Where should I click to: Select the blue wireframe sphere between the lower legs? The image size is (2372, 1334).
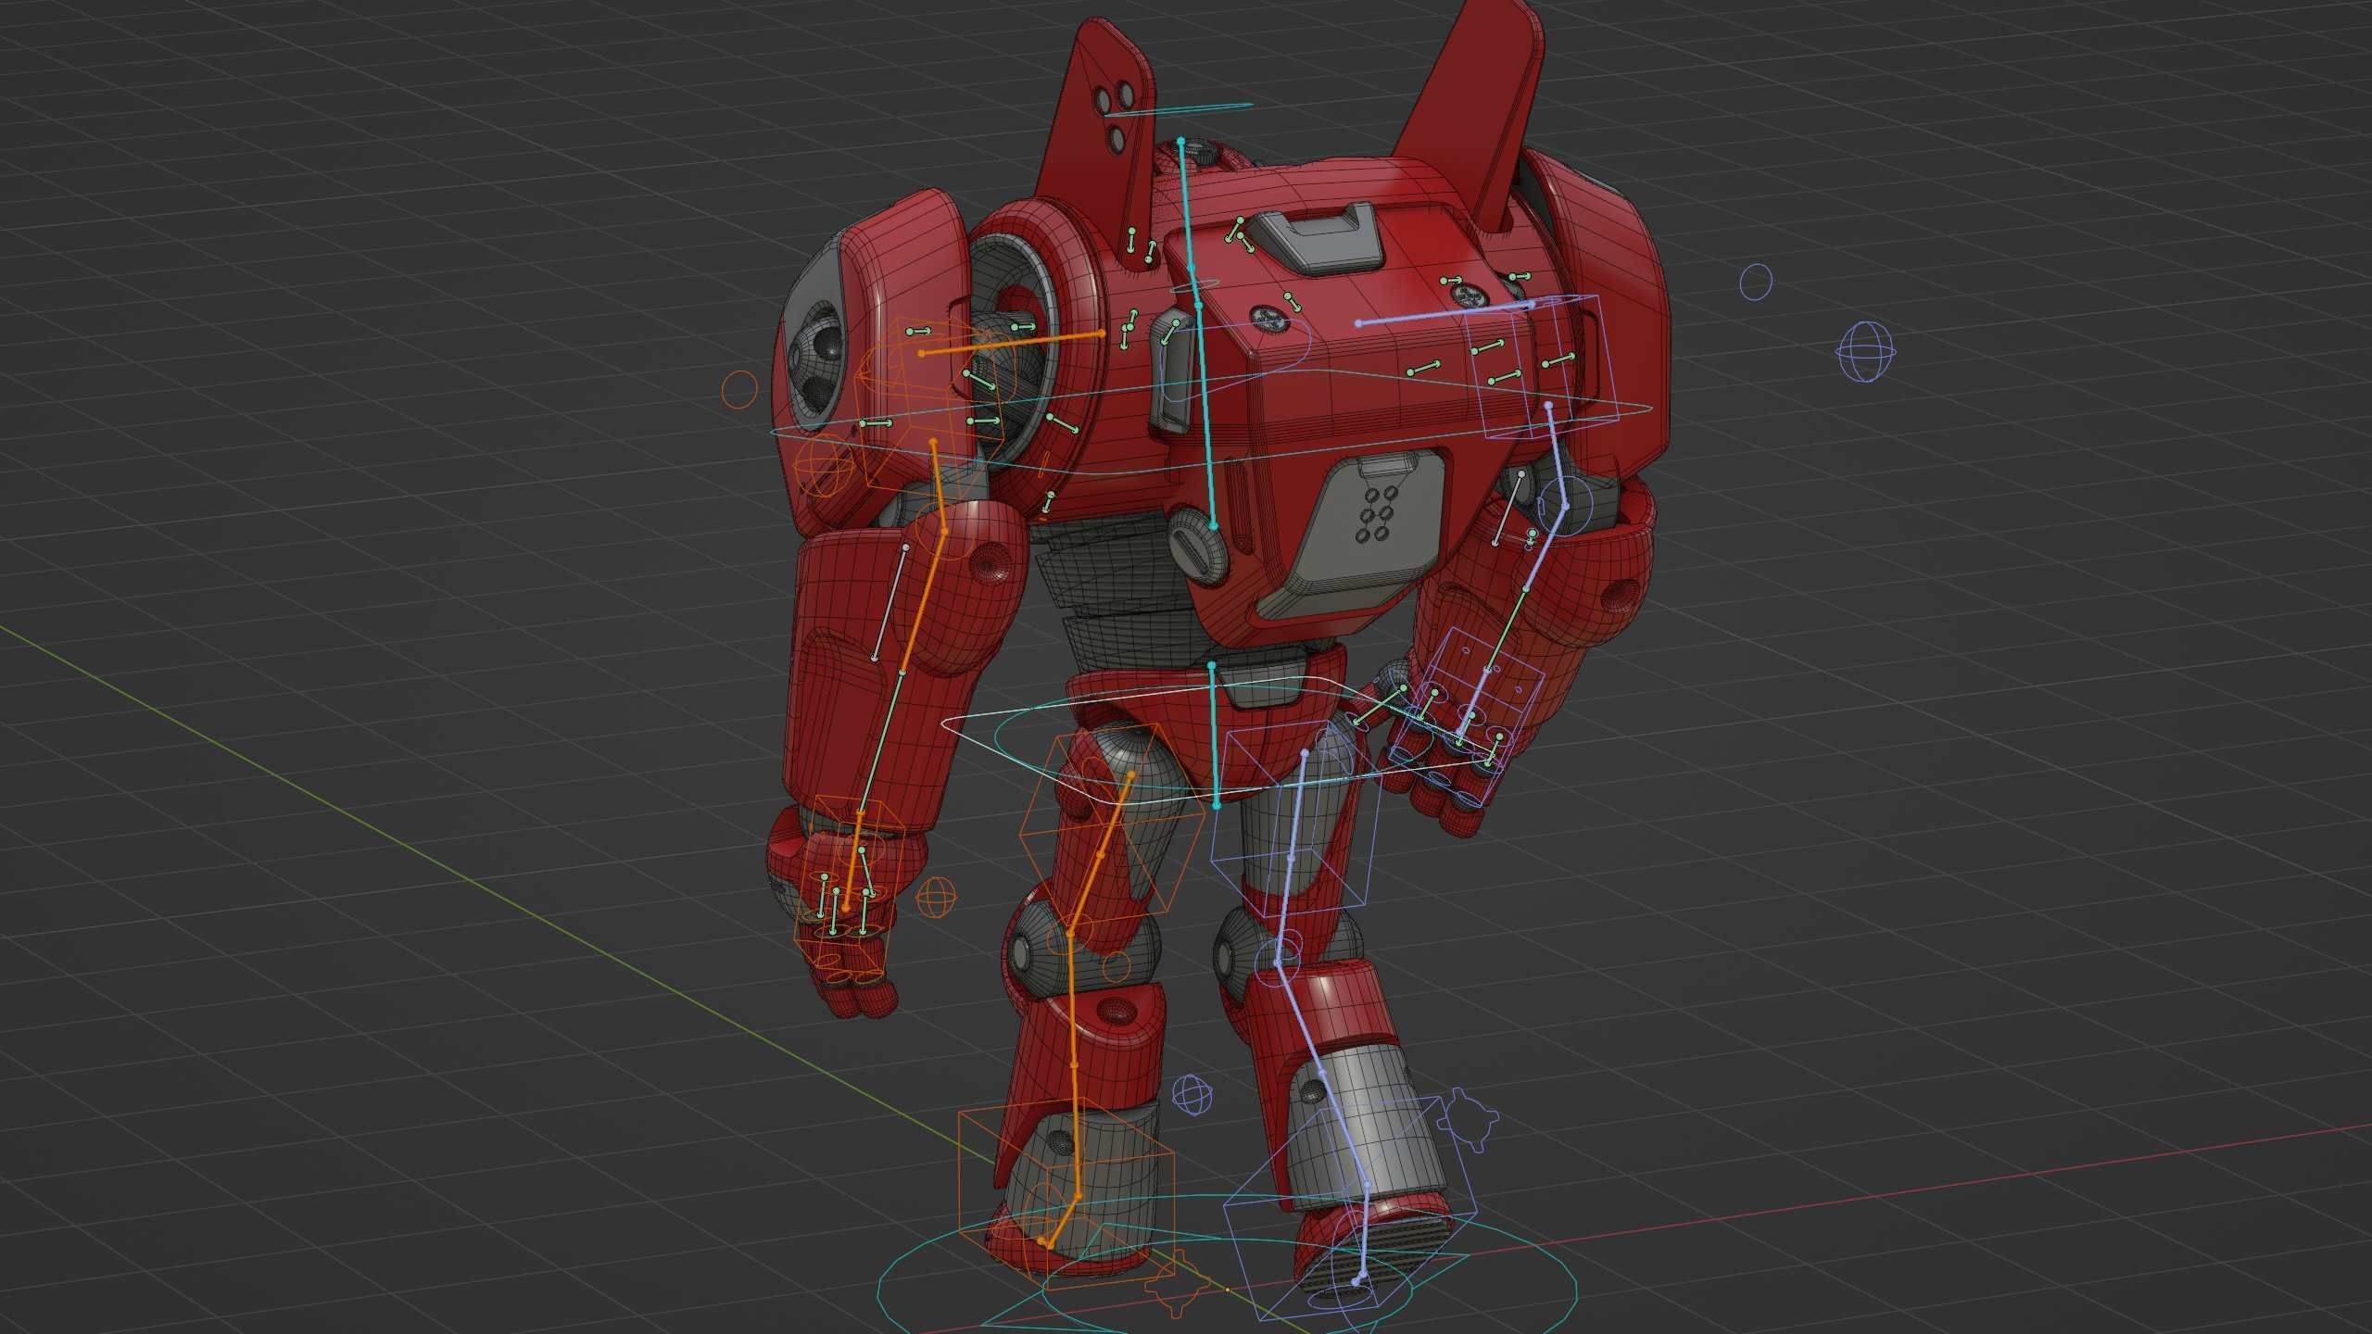1193,1095
